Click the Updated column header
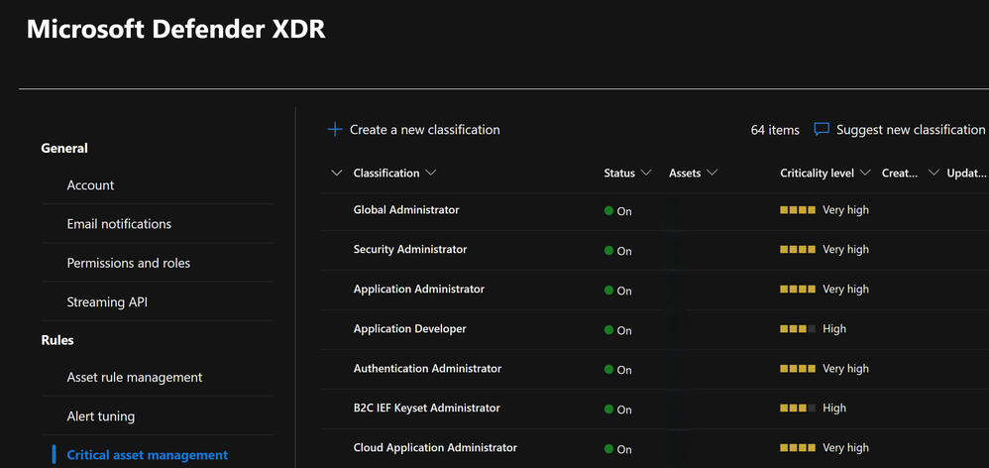Viewport: 989px width, 468px height. (x=967, y=173)
